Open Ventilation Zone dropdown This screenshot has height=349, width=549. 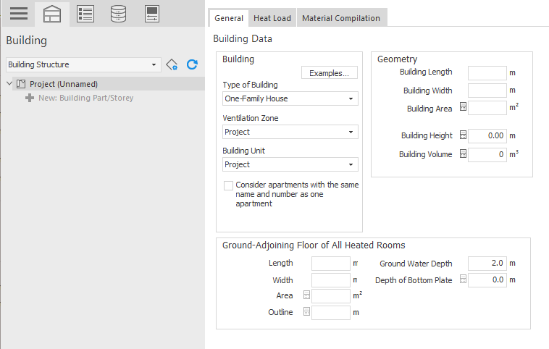coord(290,132)
